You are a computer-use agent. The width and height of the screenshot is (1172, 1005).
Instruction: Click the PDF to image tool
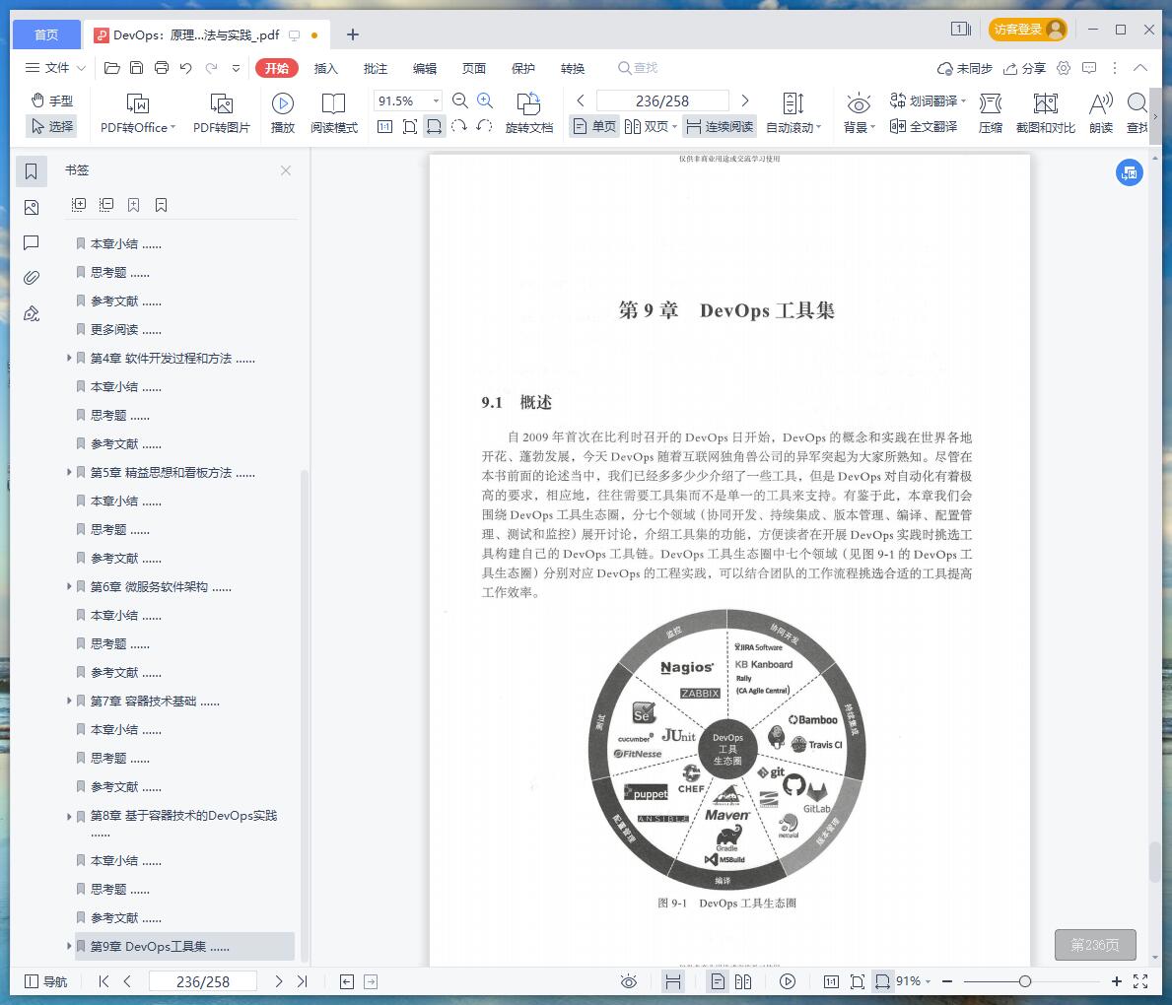221,113
